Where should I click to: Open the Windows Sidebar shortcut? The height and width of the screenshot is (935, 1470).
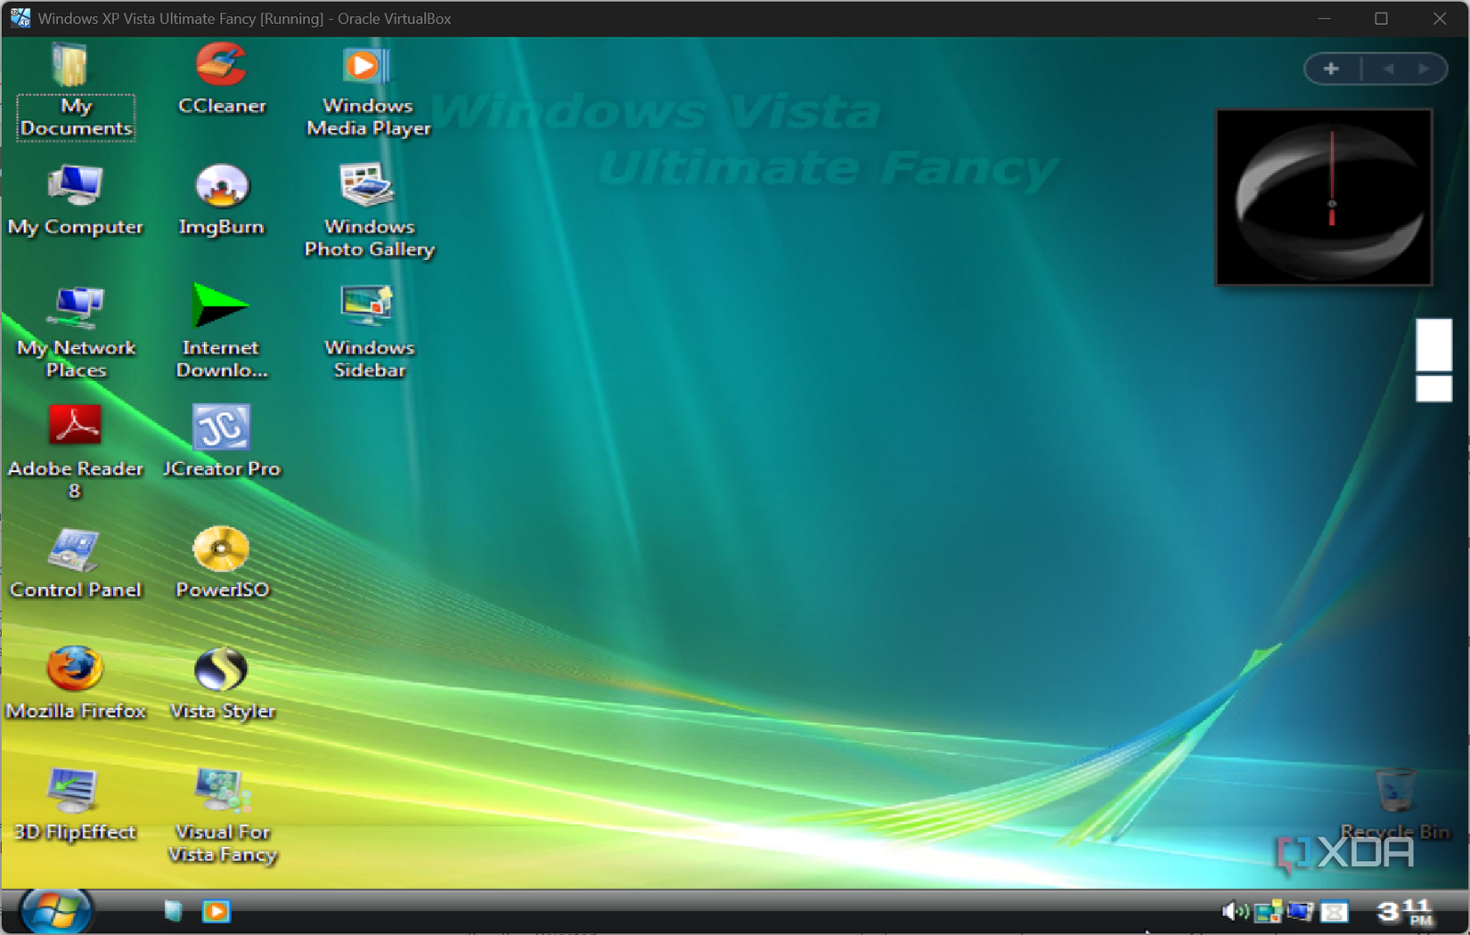366,307
